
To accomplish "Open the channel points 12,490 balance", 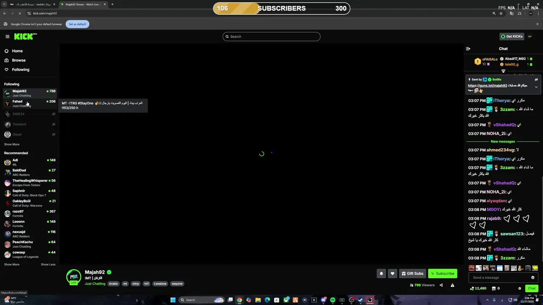I will [479, 288].
